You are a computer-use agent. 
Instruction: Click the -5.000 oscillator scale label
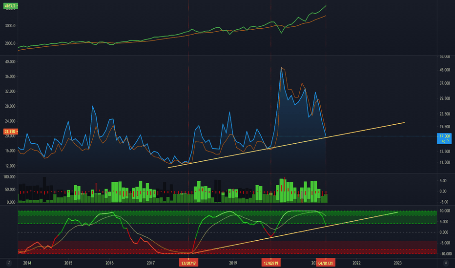coord(445,243)
